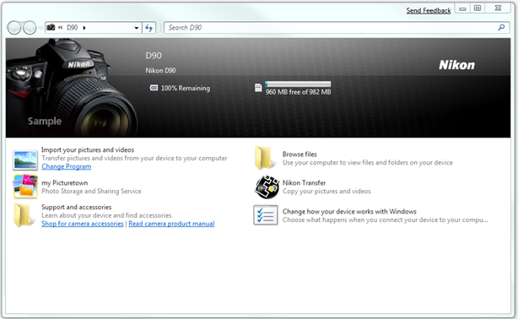Open Nikon Transfer title text
Viewport: 518px width, 319px height.
pyautogui.click(x=304, y=183)
